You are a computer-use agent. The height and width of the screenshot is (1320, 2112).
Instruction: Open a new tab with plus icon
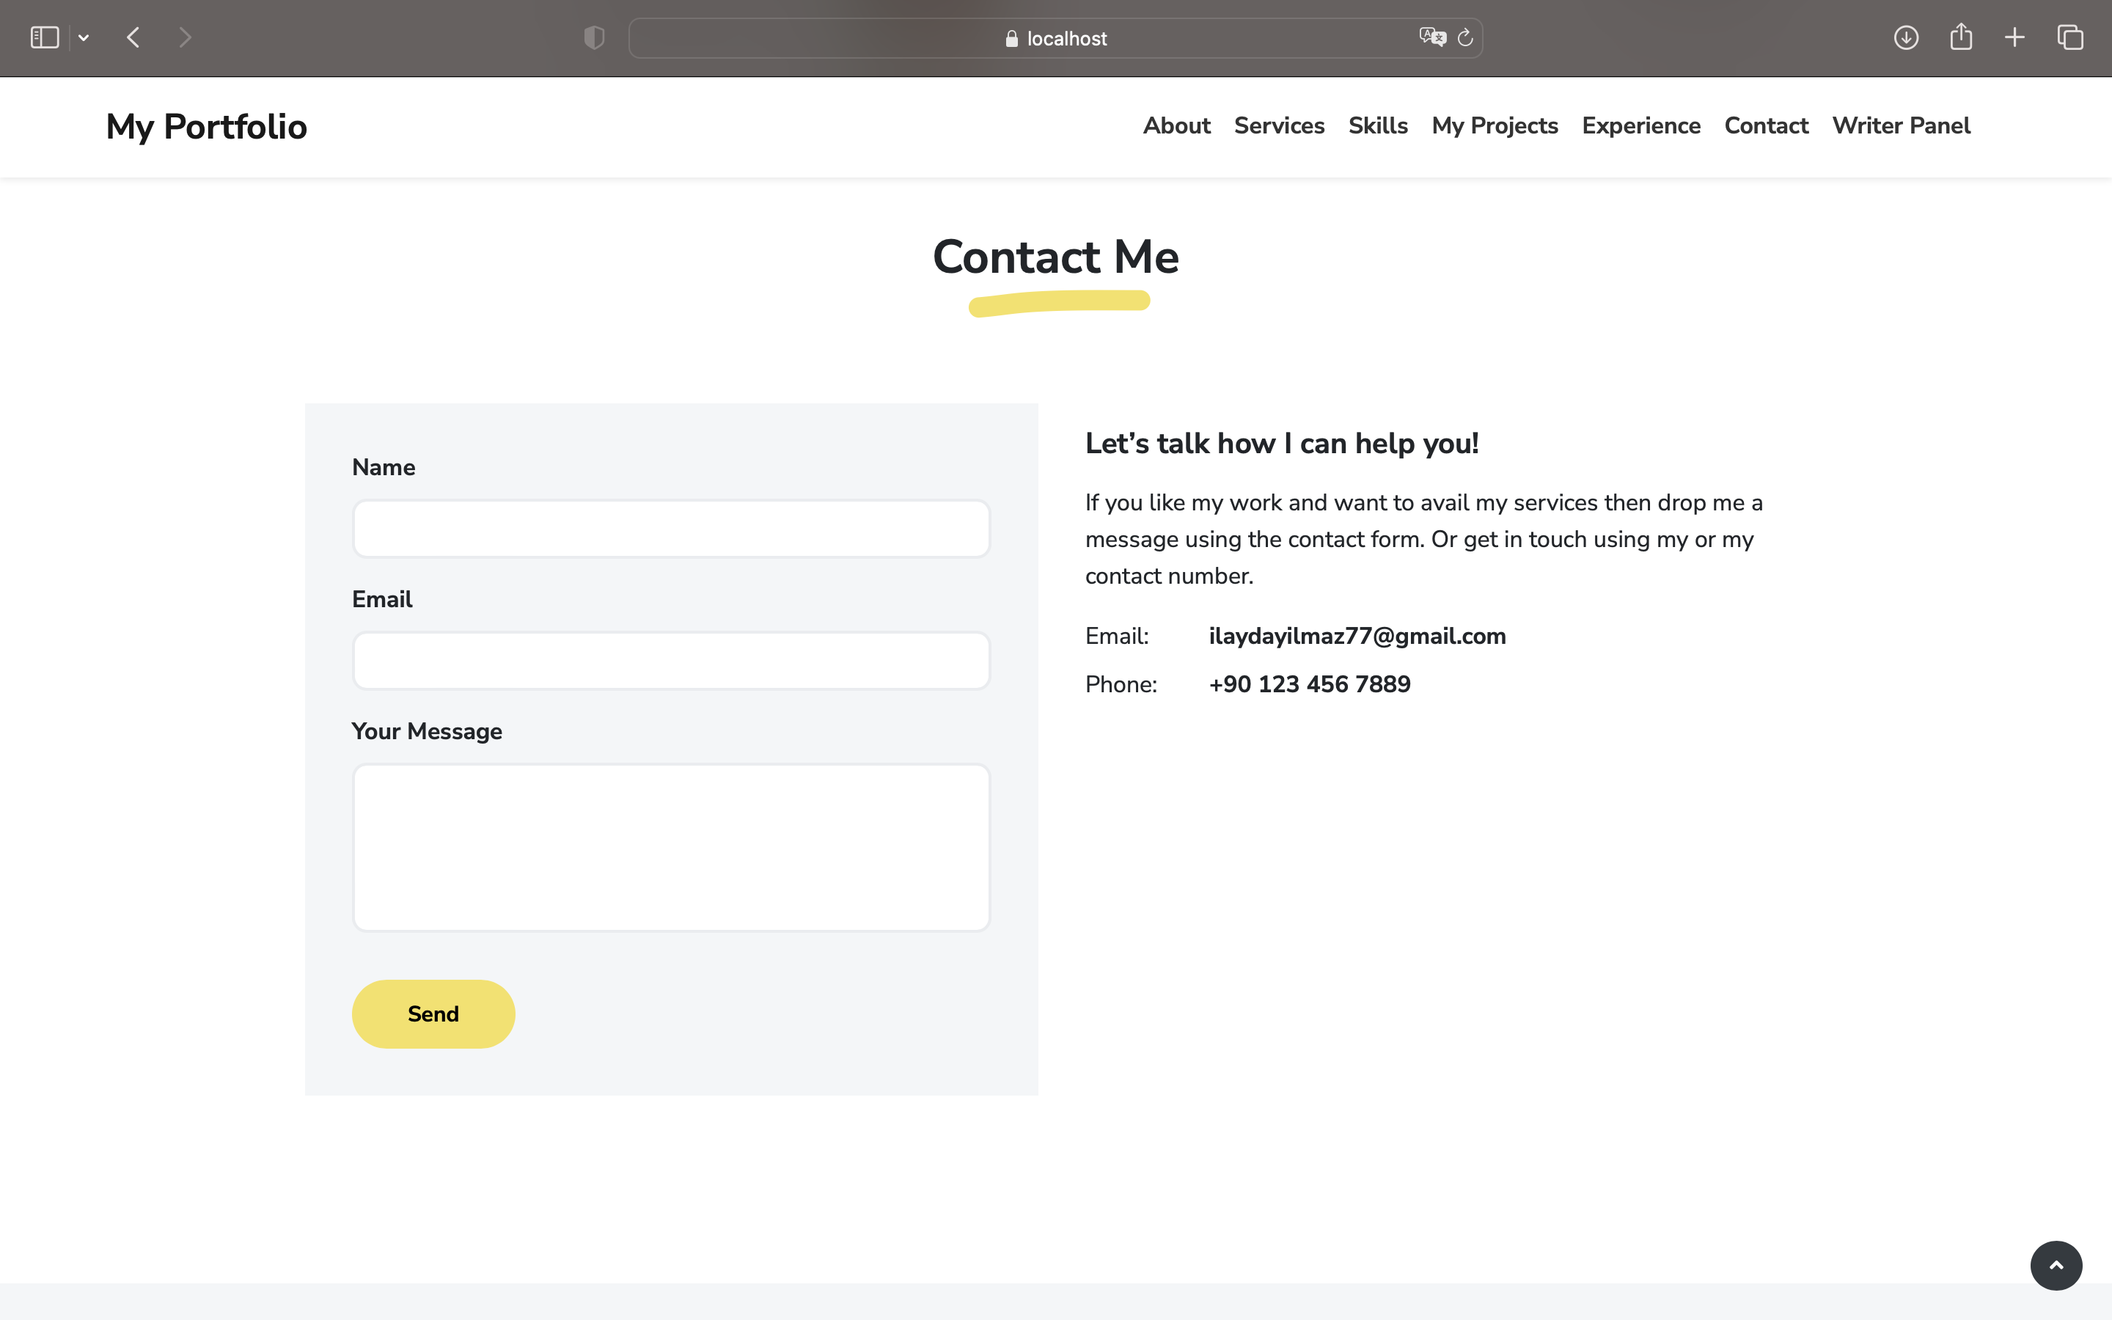click(x=2014, y=37)
